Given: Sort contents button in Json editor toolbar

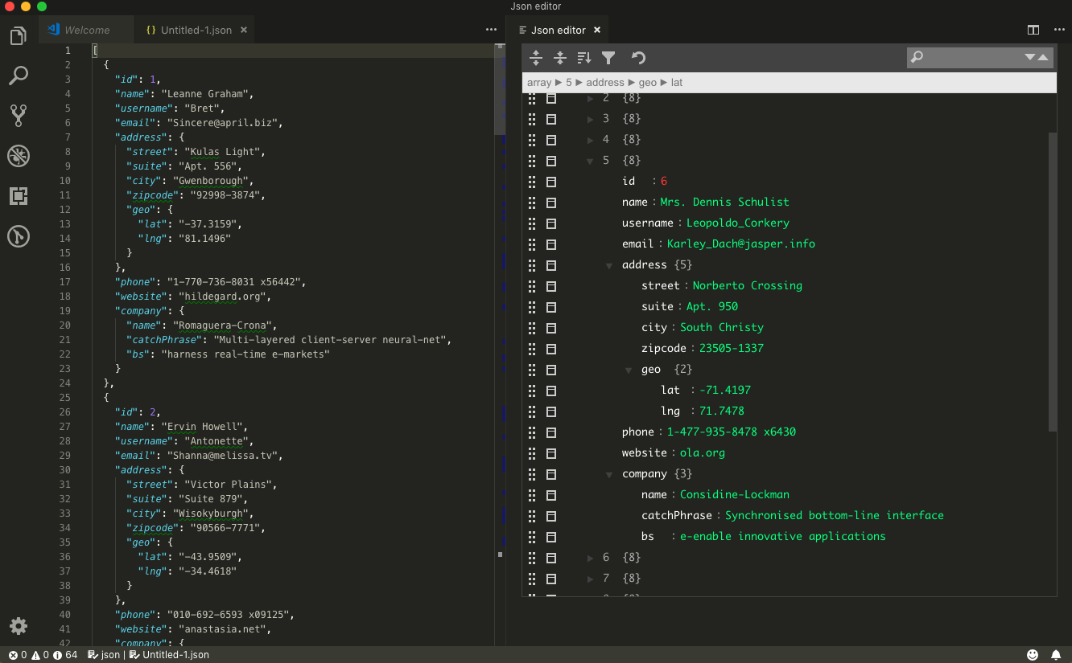Looking at the screenshot, I should 584,58.
